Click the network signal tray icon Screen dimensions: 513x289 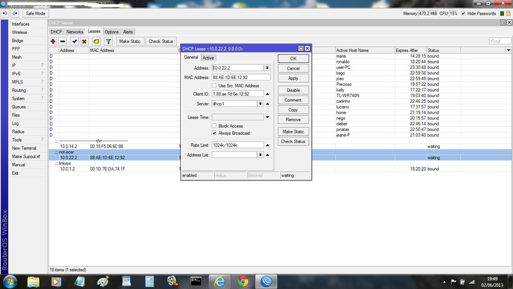click(471, 282)
